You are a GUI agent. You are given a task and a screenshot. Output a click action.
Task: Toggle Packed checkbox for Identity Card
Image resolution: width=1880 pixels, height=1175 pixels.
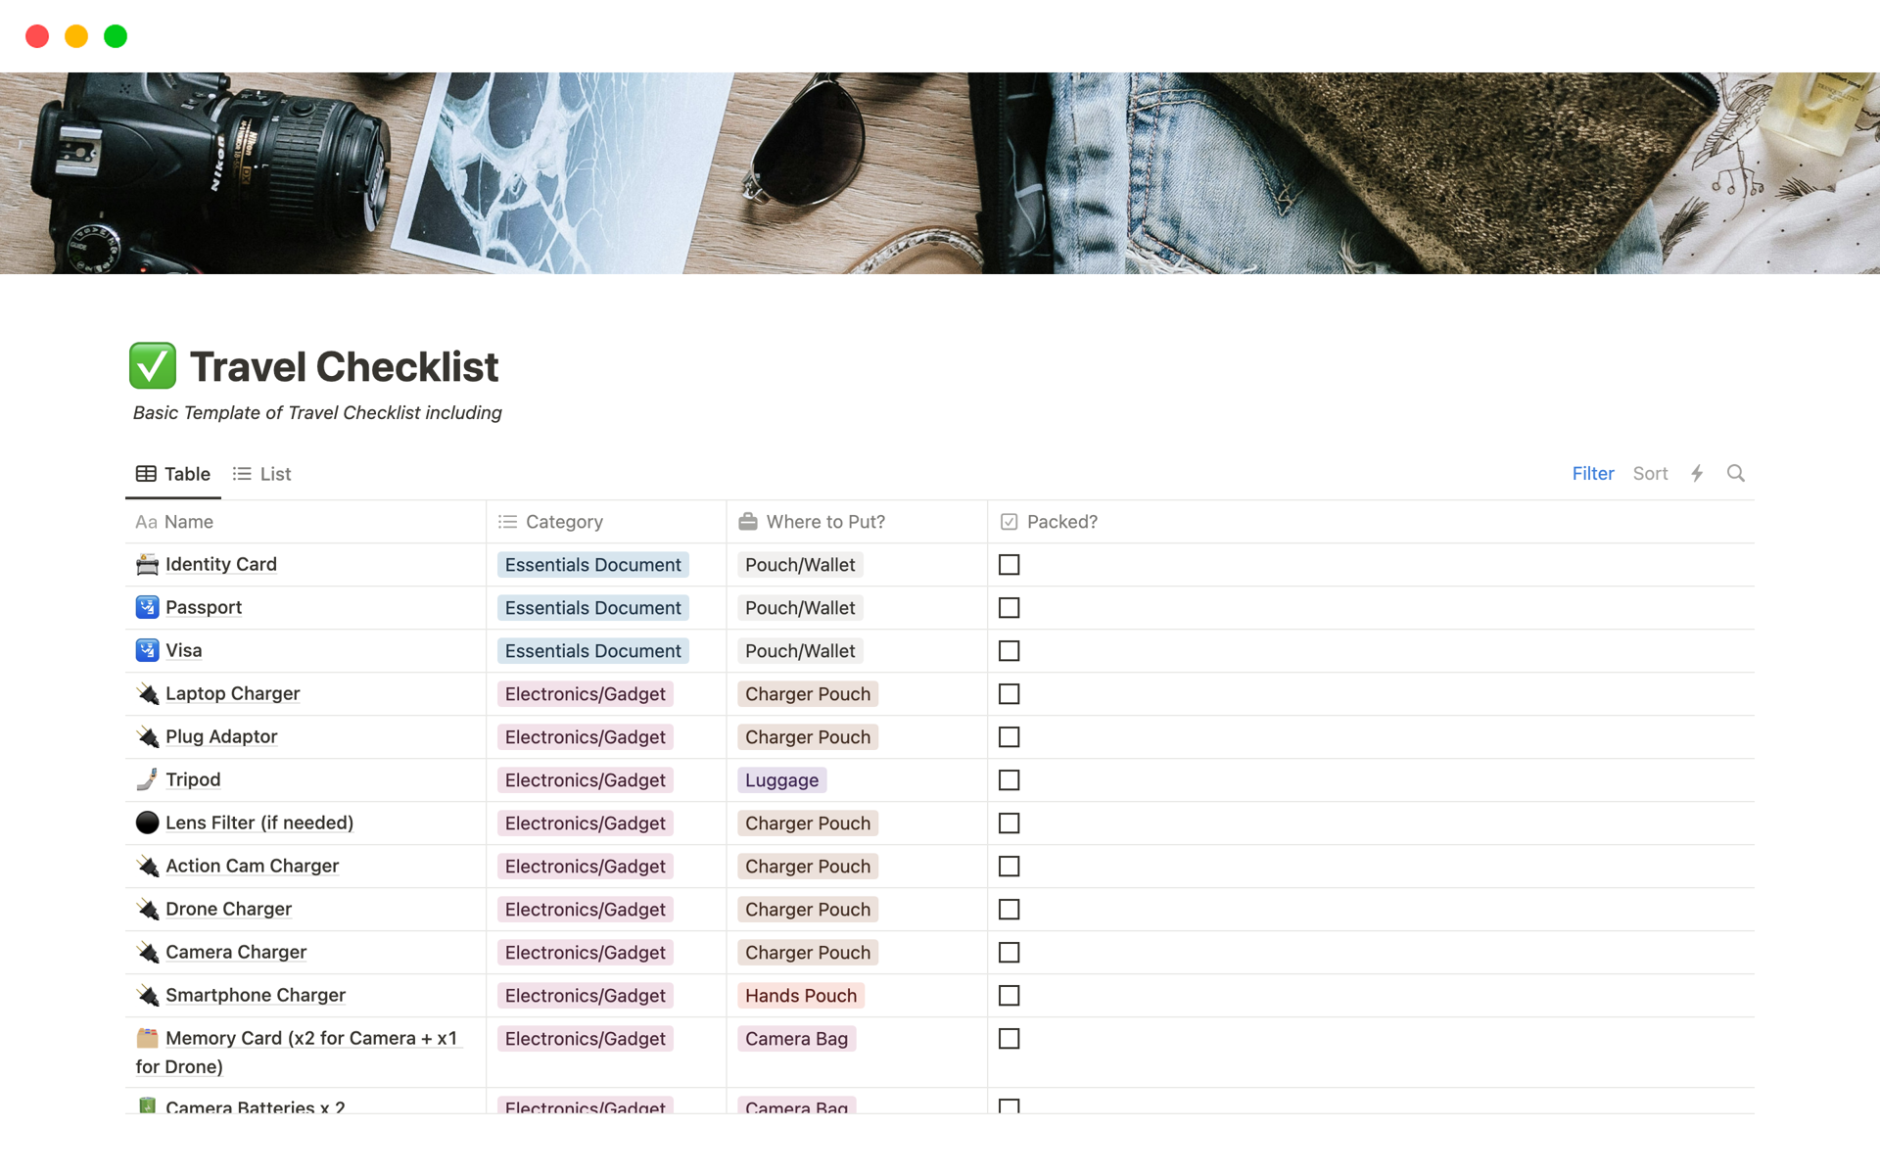point(1009,563)
